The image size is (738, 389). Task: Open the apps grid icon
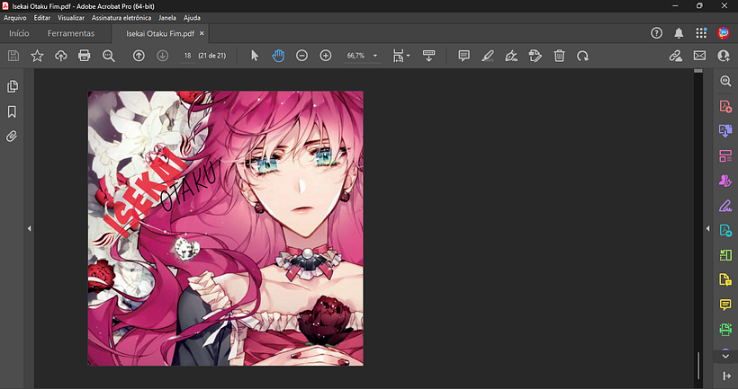[x=701, y=33]
